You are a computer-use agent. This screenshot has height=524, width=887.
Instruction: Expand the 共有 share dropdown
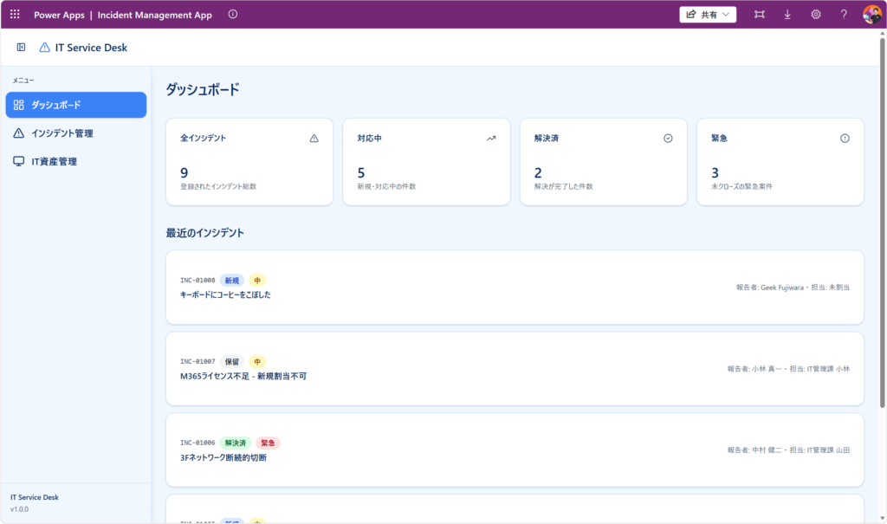pos(708,15)
